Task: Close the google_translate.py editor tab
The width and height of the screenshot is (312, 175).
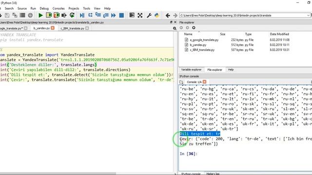Action: (26, 28)
